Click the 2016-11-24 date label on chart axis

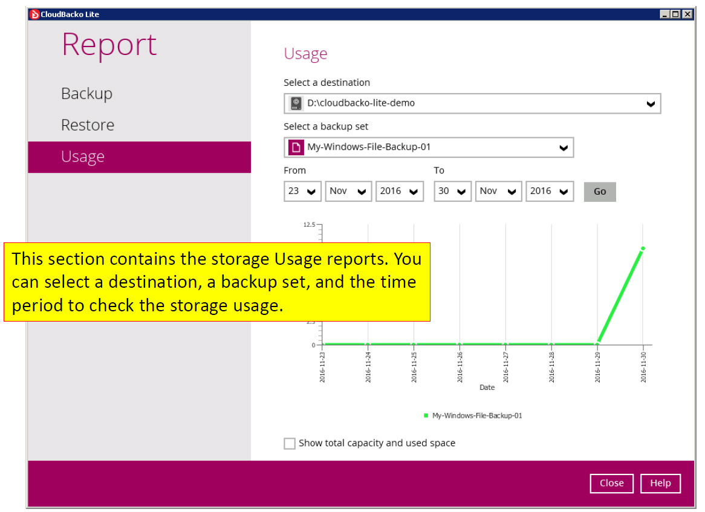[368, 368]
